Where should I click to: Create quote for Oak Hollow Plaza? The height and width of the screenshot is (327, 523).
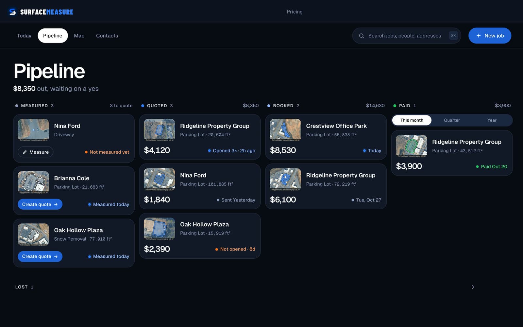tap(40, 256)
